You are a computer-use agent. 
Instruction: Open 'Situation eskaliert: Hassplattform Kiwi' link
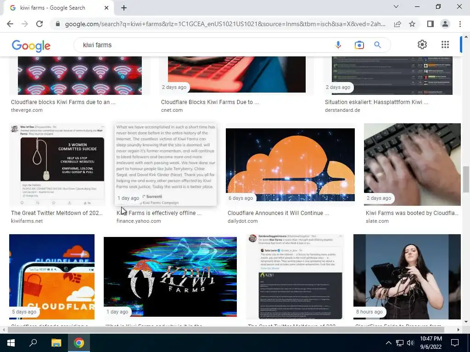coord(376,102)
